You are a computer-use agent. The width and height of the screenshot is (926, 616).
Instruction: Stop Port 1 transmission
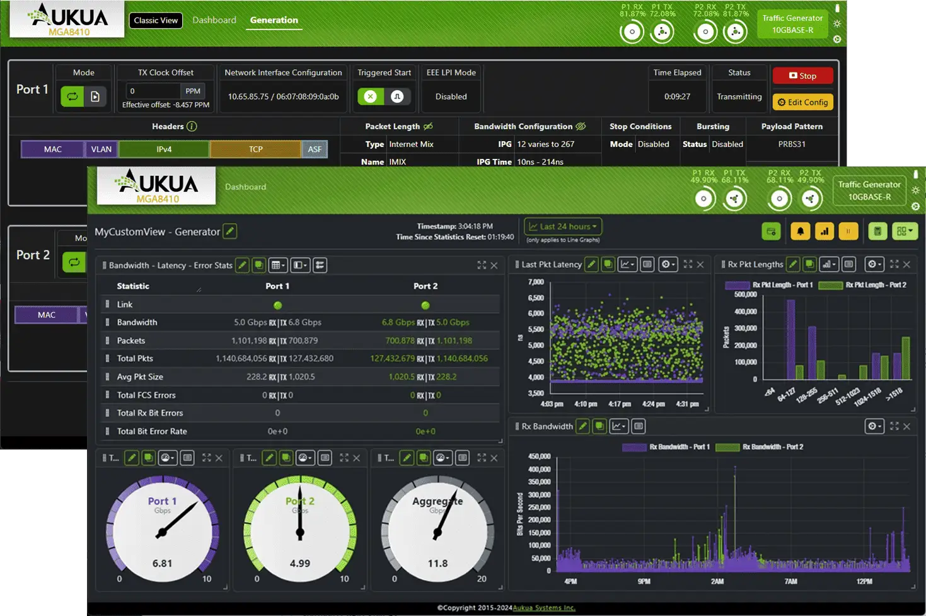[802, 76]
